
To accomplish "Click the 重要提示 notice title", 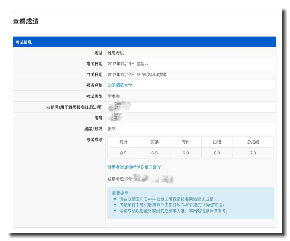I will pos(121,193).
